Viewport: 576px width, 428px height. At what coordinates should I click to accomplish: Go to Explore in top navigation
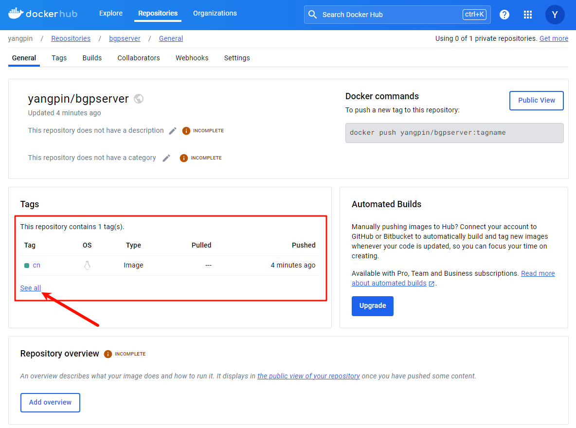pyautogui.click(x=111, y=13)
